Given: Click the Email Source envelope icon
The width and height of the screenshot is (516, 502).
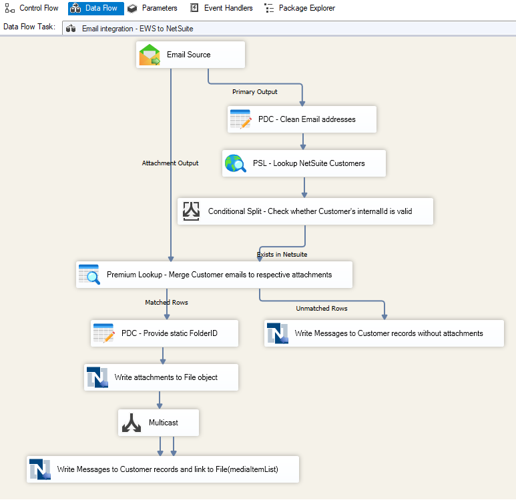Looking at the screenshot, I should pyautogui.click(x=150, y=55).
